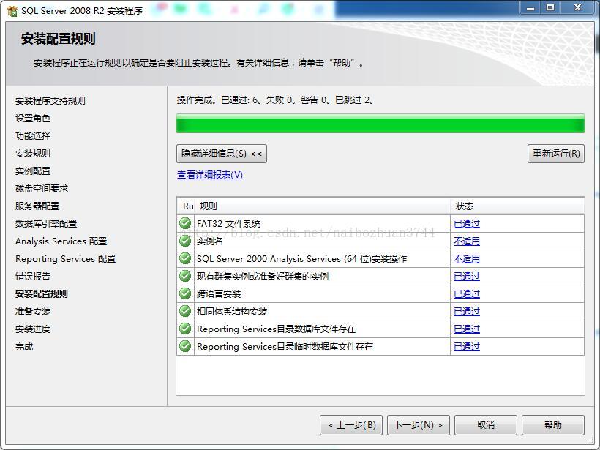Open 已通过 link for 跨语言安装
Screen dimensions: 600x450
coord(466,294)
